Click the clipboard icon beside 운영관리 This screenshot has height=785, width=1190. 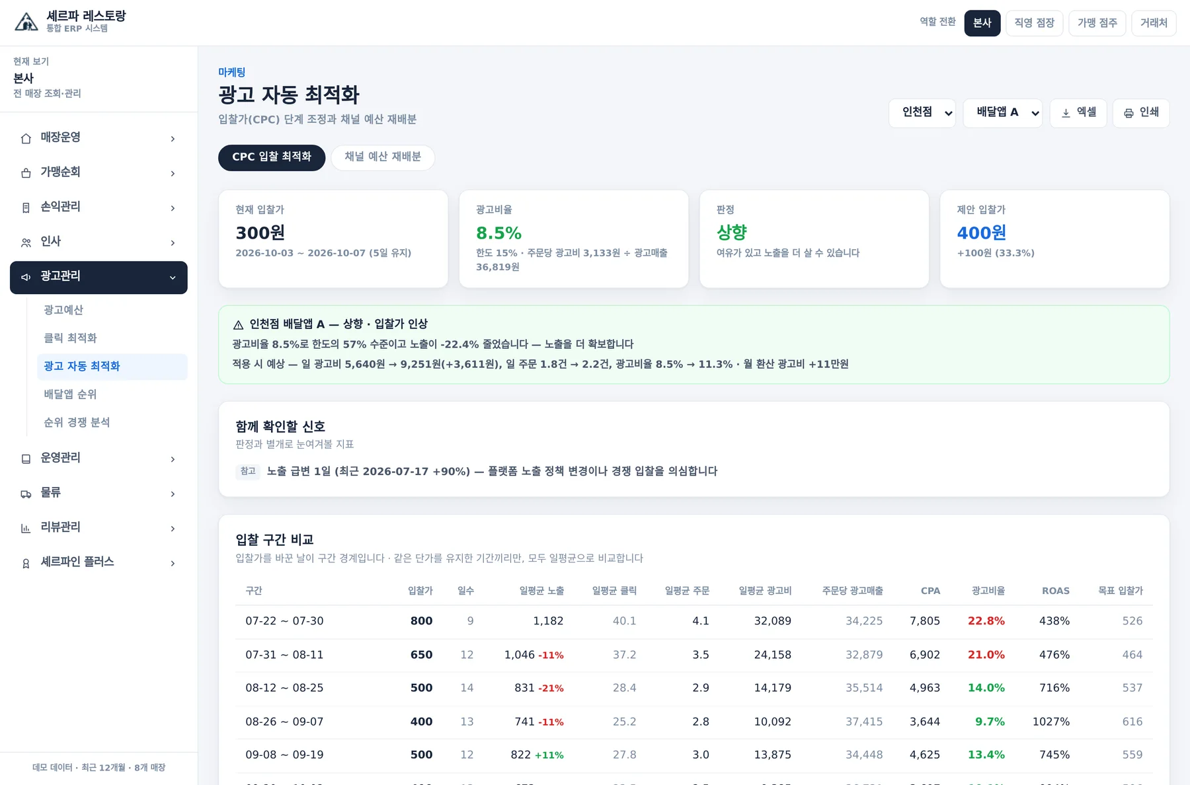(26, 459)
